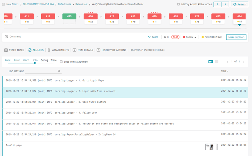Image resolution: width=252 pixels, height=156 pixels.
Task: Click the Make decision button
Action: click(236, 37)
